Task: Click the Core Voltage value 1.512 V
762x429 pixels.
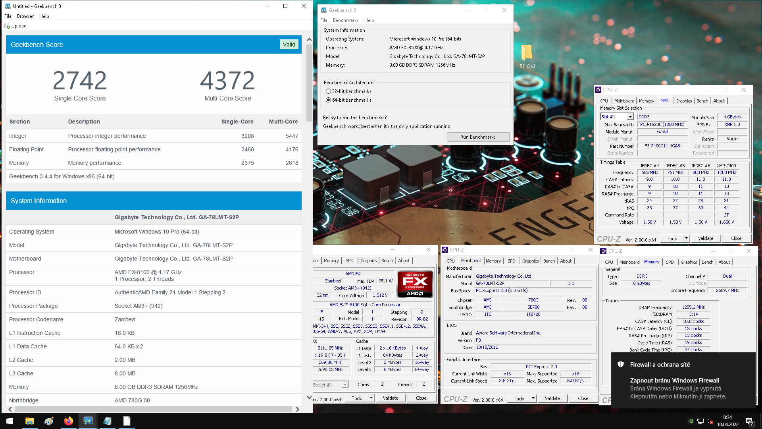Action: [380, 296]
